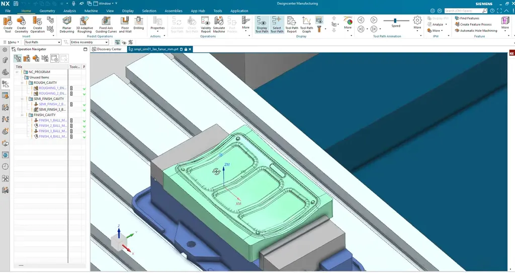Click Automatic Hole Machining
515x273 pixels.
coord(476,31)
